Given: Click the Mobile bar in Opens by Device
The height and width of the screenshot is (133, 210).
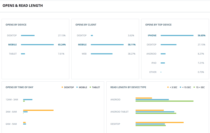Looking at the screenshot, I should (37, 45).
